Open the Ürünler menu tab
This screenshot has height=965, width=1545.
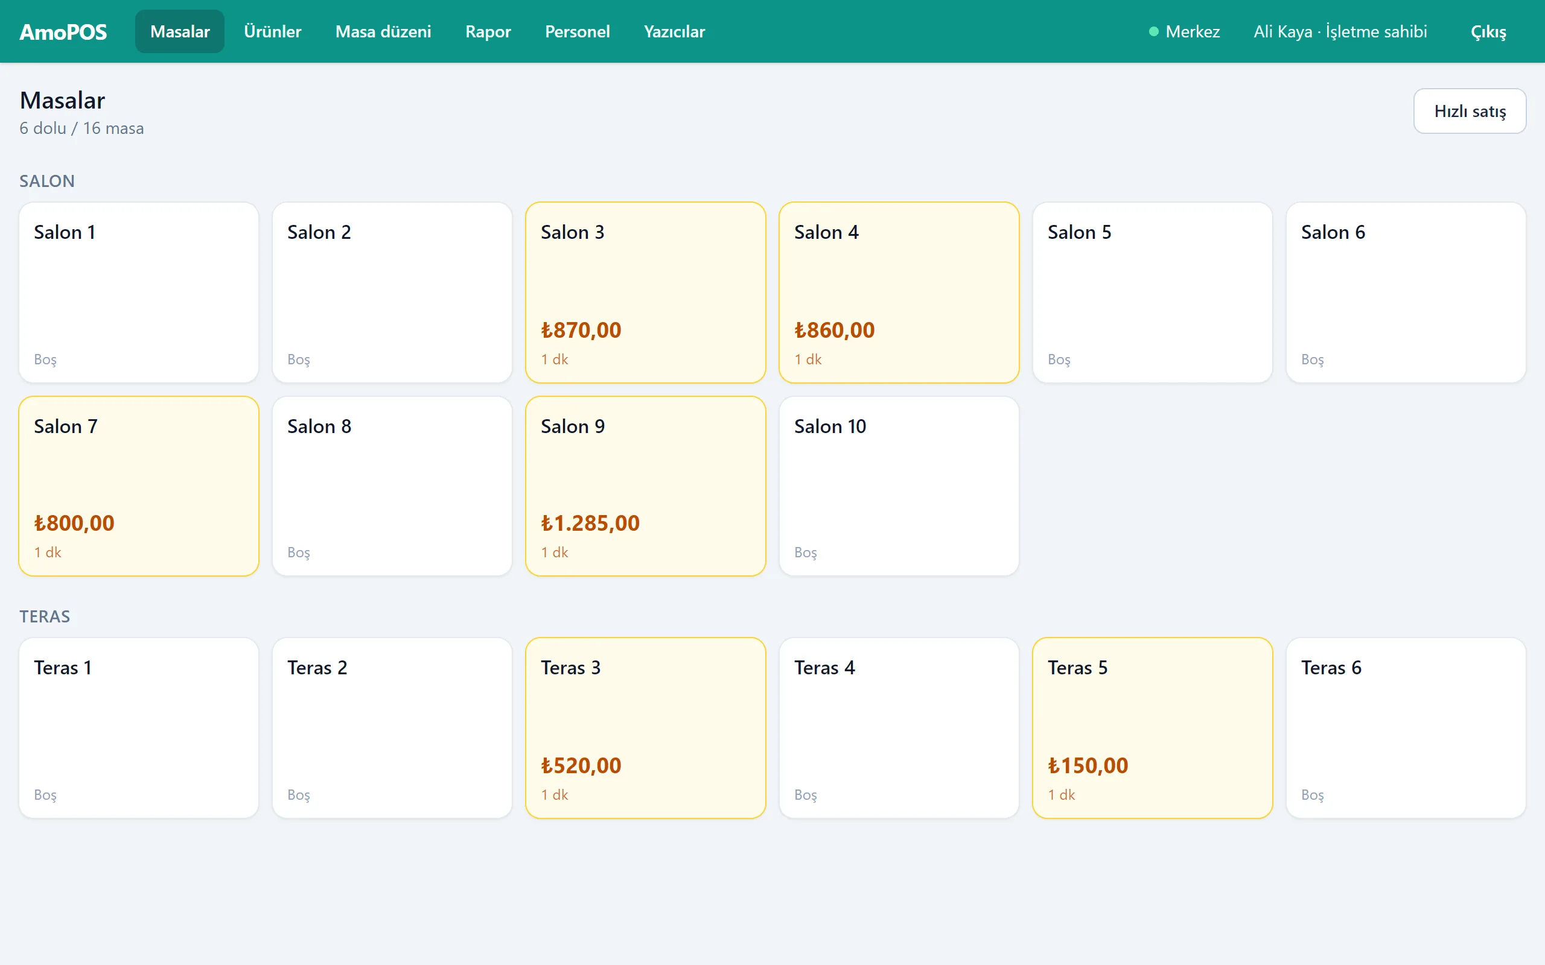pyautogui.click(x=273, y=31)
